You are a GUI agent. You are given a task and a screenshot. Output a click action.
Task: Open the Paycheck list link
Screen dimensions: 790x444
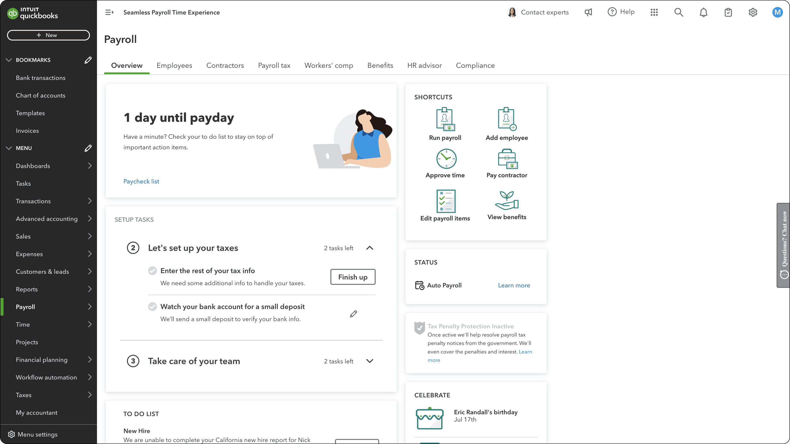pyautogui.click(x=141, y=181)
